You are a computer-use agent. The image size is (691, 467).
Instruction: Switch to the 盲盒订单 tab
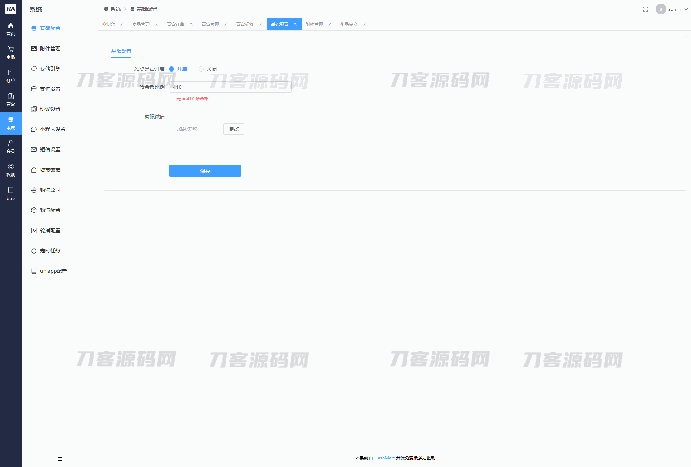pos(176,24)
